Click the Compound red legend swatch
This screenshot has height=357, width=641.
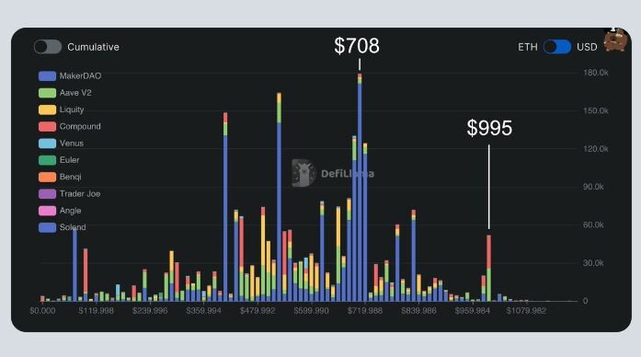(x=47, y=126)
